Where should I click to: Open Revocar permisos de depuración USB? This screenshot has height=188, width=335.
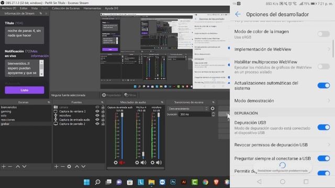(282, 145)
